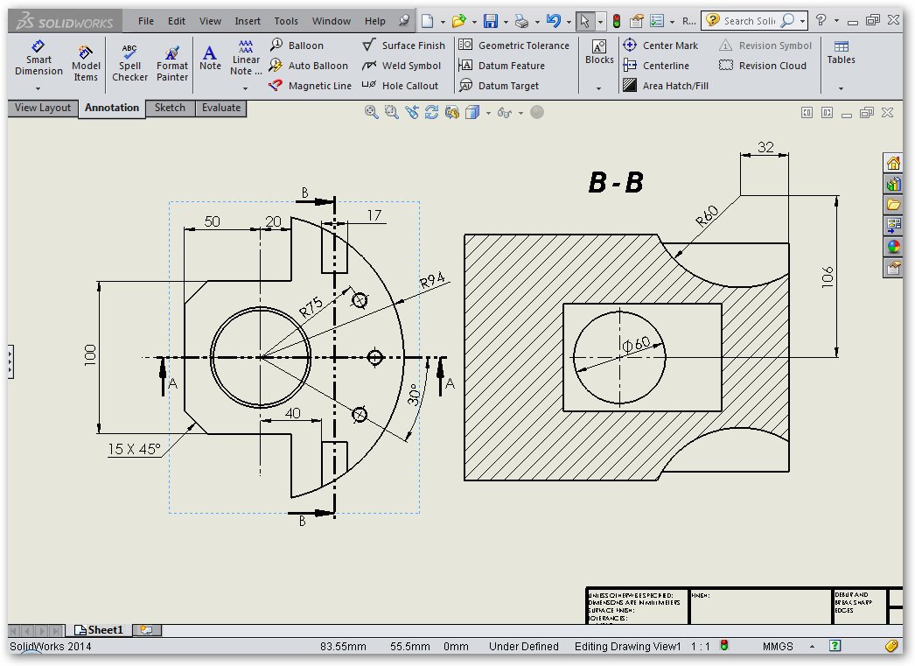Activate the Format Painter
Image resolution: width=915 pixels, height=666 pixels.
click(172, 63)
